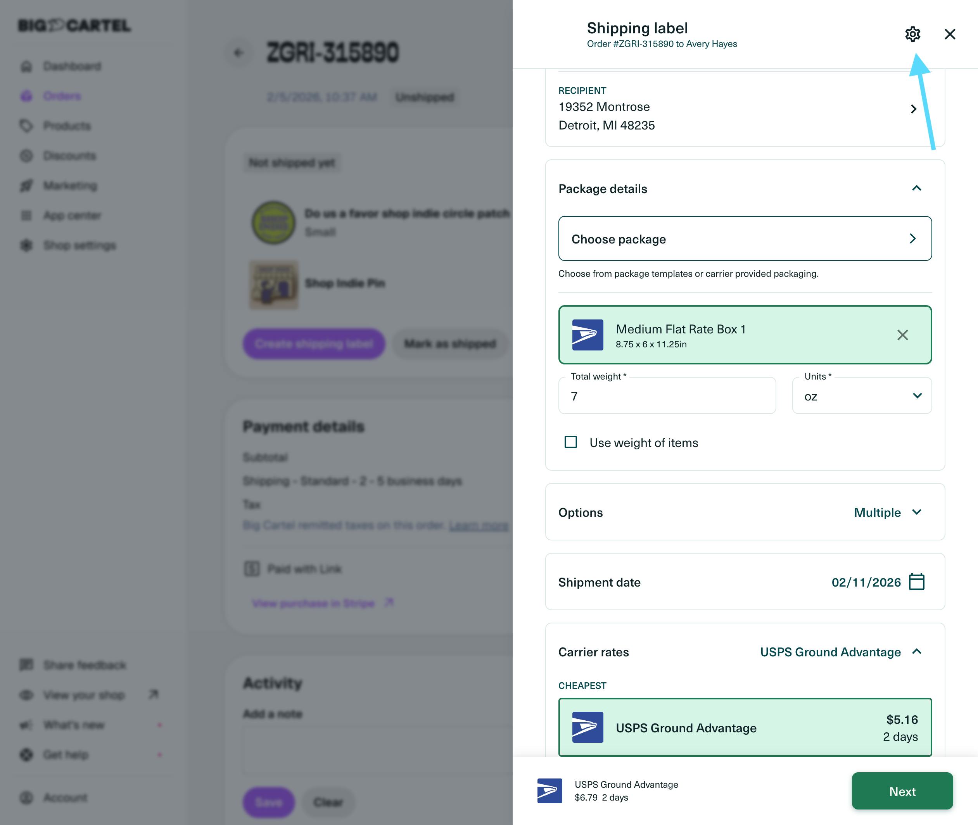Select the USPS Ground Advantage $5.16 rate
The image size is (978, 825).
pos(745,727)
